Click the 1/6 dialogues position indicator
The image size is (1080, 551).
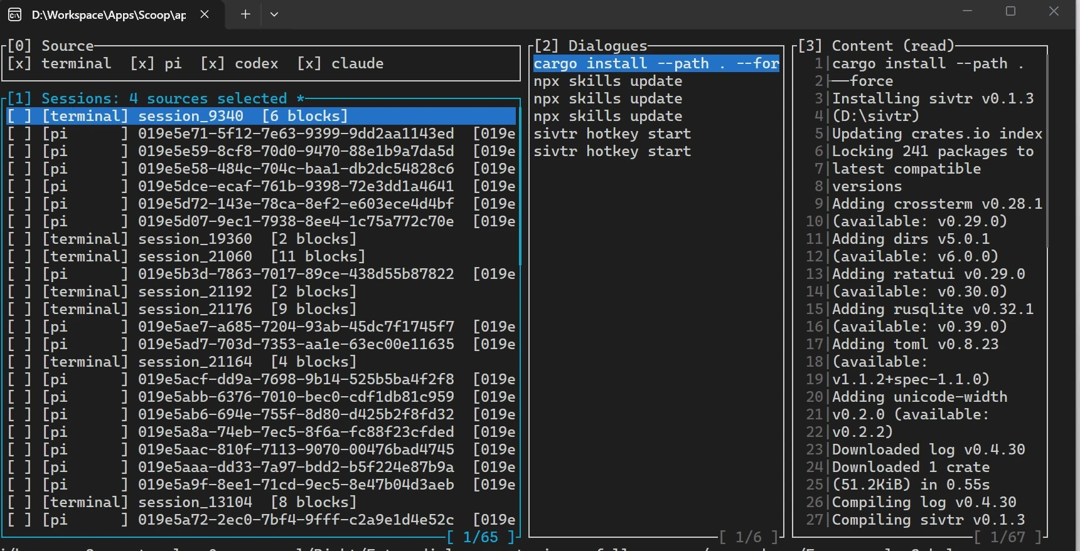(748, 537)
